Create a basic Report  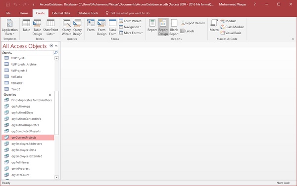[x=152, y=26]
